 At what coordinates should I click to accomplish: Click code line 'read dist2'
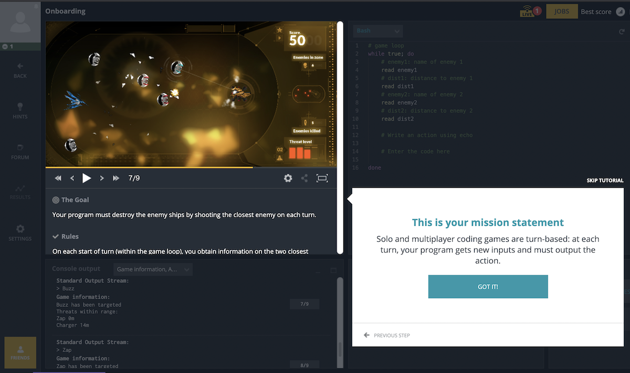[x=397, y=119]
